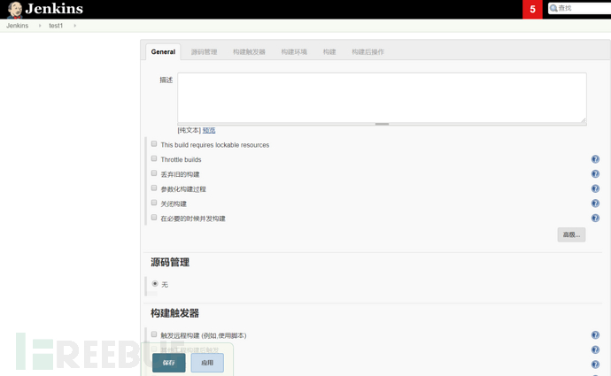
Task: Click the 预览 preview link
Action: click(209, 130)
